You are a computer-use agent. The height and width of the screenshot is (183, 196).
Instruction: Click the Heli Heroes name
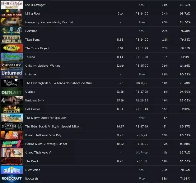pyautogui.click(x=33, y=109)
